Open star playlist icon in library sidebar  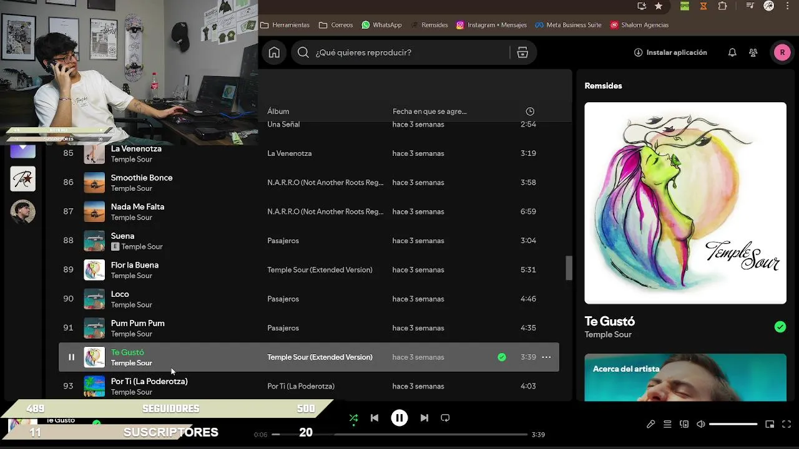click(23, 179)
